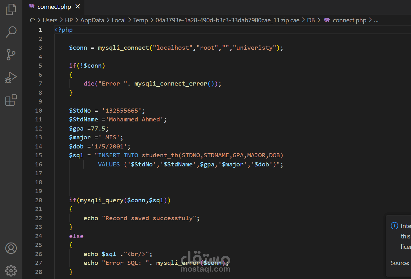Click on "mysqli_connect" function call
This screenshot has width=411, height=279.
click(123, 48)
